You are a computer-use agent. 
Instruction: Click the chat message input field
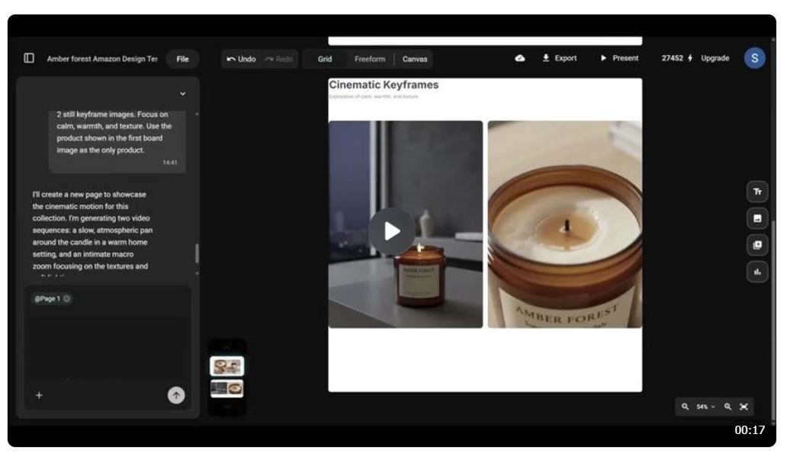click(108, 348)
